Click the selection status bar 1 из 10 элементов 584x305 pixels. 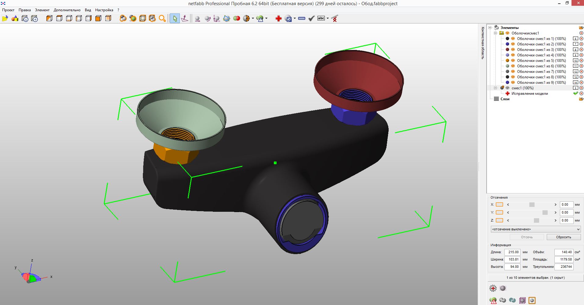[535, 278]
